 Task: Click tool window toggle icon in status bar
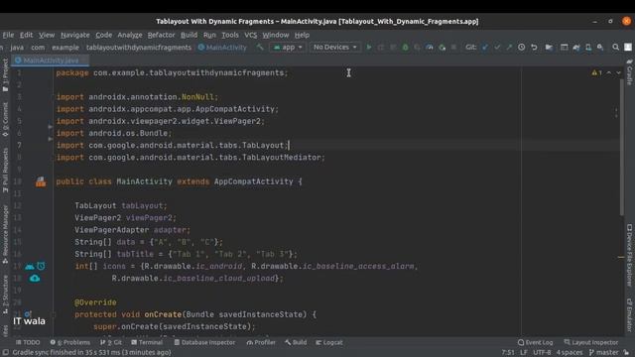pyautogui.click(x=5, y=353)
